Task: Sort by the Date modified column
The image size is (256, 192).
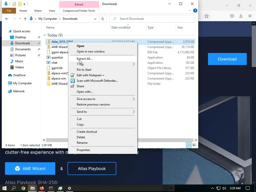Action: [121, 27]
